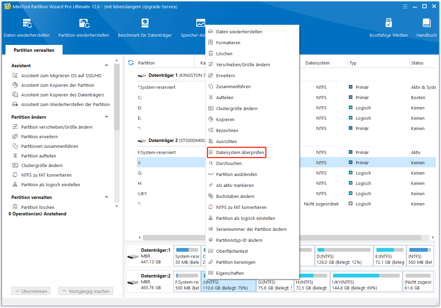The image size is (441, 308).
Task: Sort by Typ column header
Action: 353,63
